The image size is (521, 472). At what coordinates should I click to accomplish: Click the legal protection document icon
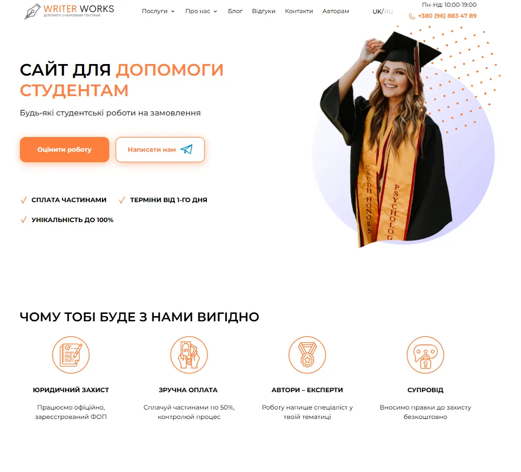(71, 355)
